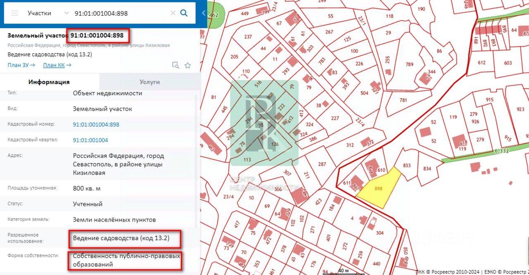The width and height of the screenshot is (529, 275).
Task: Open cadastral number link 91:01:001004:898
Action: pos(96,124)
